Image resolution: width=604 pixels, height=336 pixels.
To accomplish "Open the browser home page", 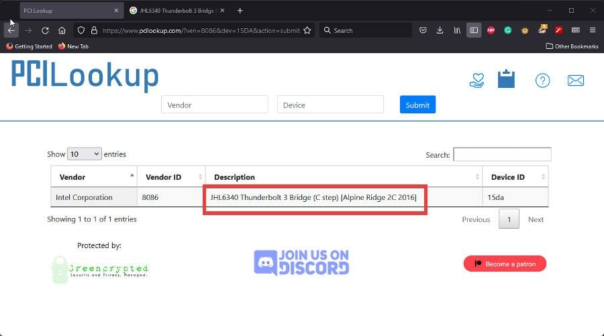I will pyautogui.click(x=62, y=30).
